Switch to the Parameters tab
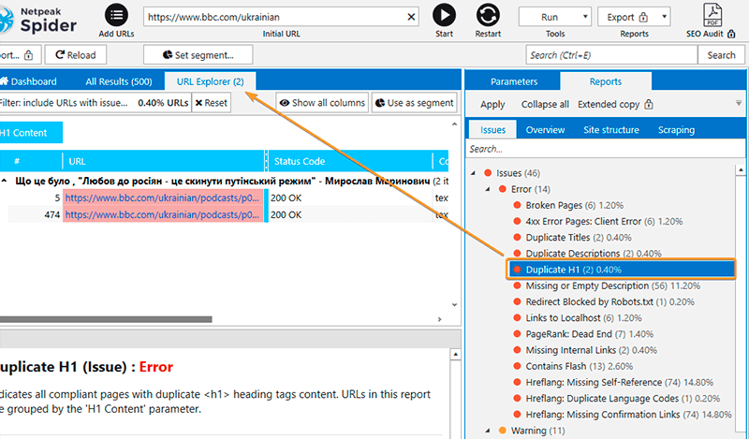Screen dimensions: 749x439 (x=514, y=81)
